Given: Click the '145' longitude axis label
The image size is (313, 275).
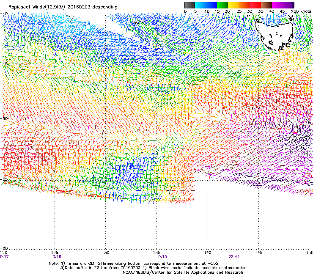Looking at the screenshot, I should 258,253.
